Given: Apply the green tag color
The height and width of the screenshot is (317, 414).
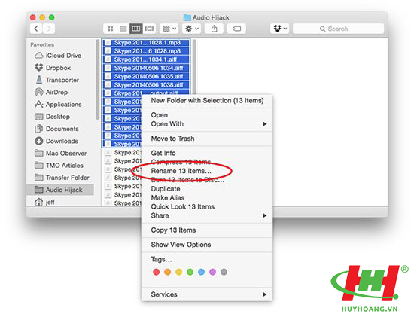Looking at the screenshot, I should 190,272.
